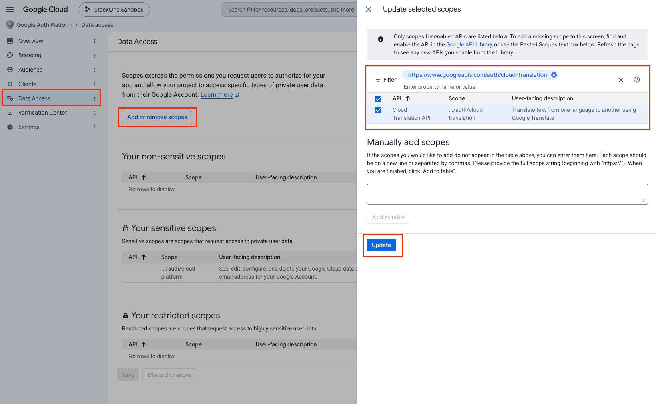
Task: Click the .../auth/cloud-translation scope cell
Action: pos(467,114)
